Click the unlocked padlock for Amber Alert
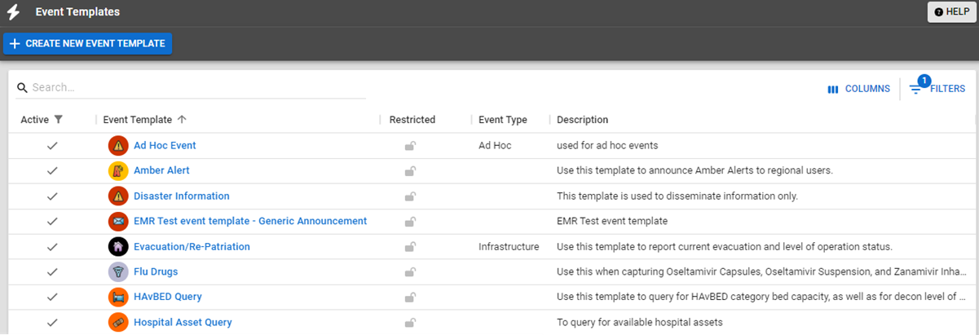The image size is (979, 335). [411, 172]
